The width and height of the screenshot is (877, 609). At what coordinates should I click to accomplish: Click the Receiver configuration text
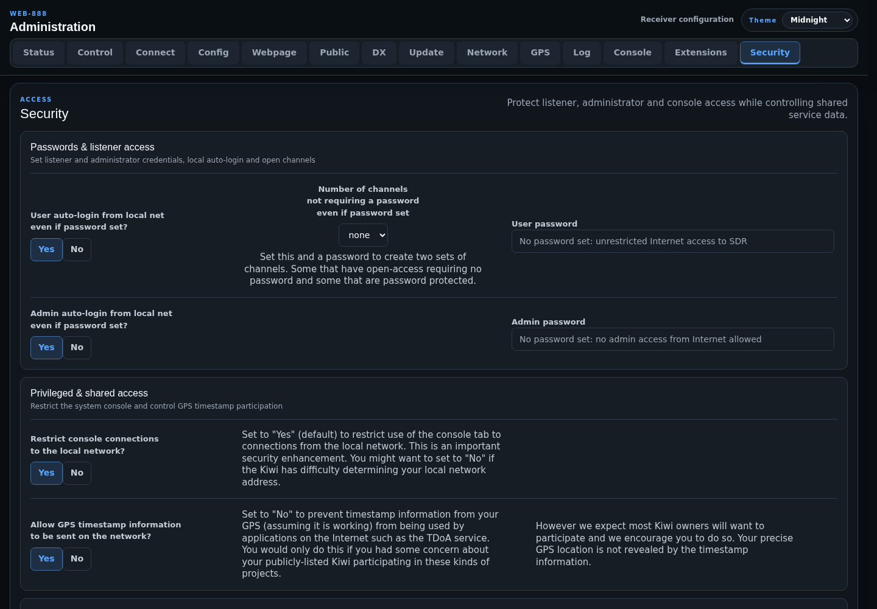(x=687, y=19)
